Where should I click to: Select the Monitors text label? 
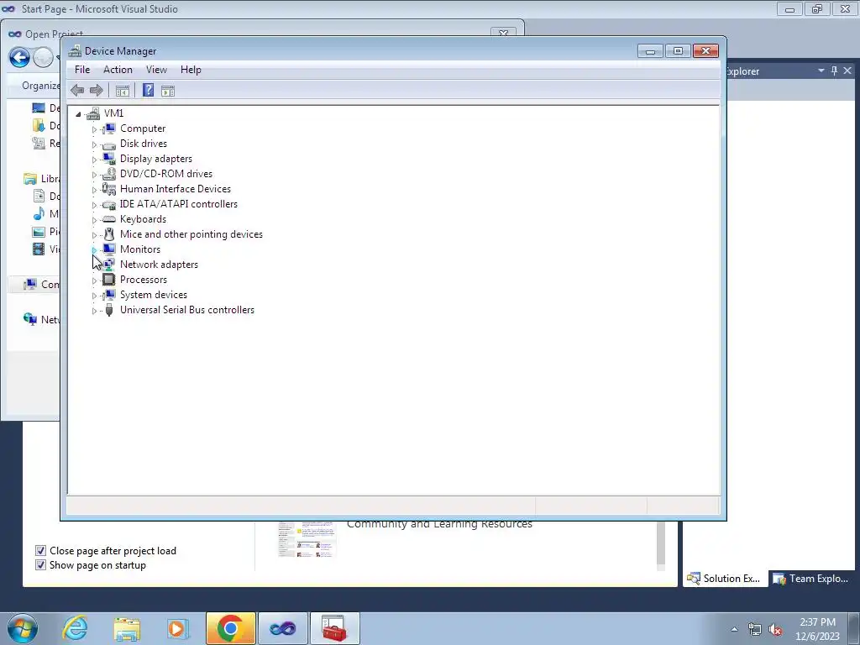click(x=140, y=249)
